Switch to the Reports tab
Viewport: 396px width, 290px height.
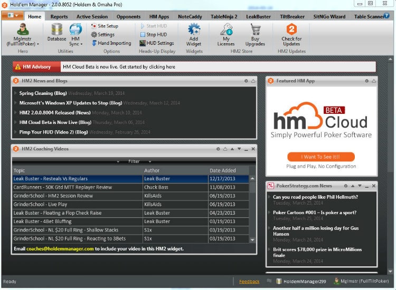[x=59, y=16]
